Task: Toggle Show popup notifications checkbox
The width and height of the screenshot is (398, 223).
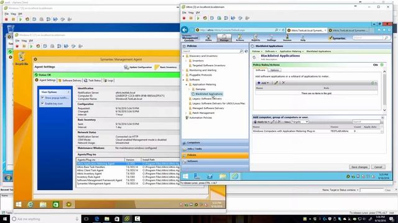Action: pyautogui.click(x=43, y=98)
